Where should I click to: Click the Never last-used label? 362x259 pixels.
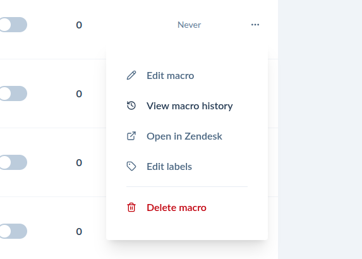tap(189, 25)
